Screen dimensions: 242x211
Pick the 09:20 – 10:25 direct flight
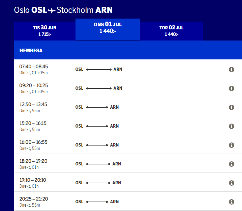(x=34, y=85)
